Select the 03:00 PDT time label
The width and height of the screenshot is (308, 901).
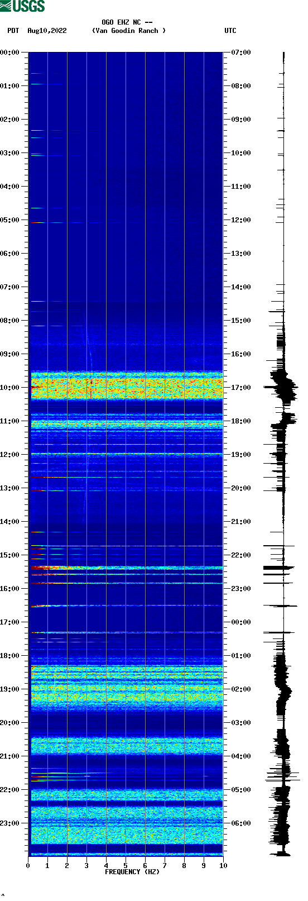point(10,153)
